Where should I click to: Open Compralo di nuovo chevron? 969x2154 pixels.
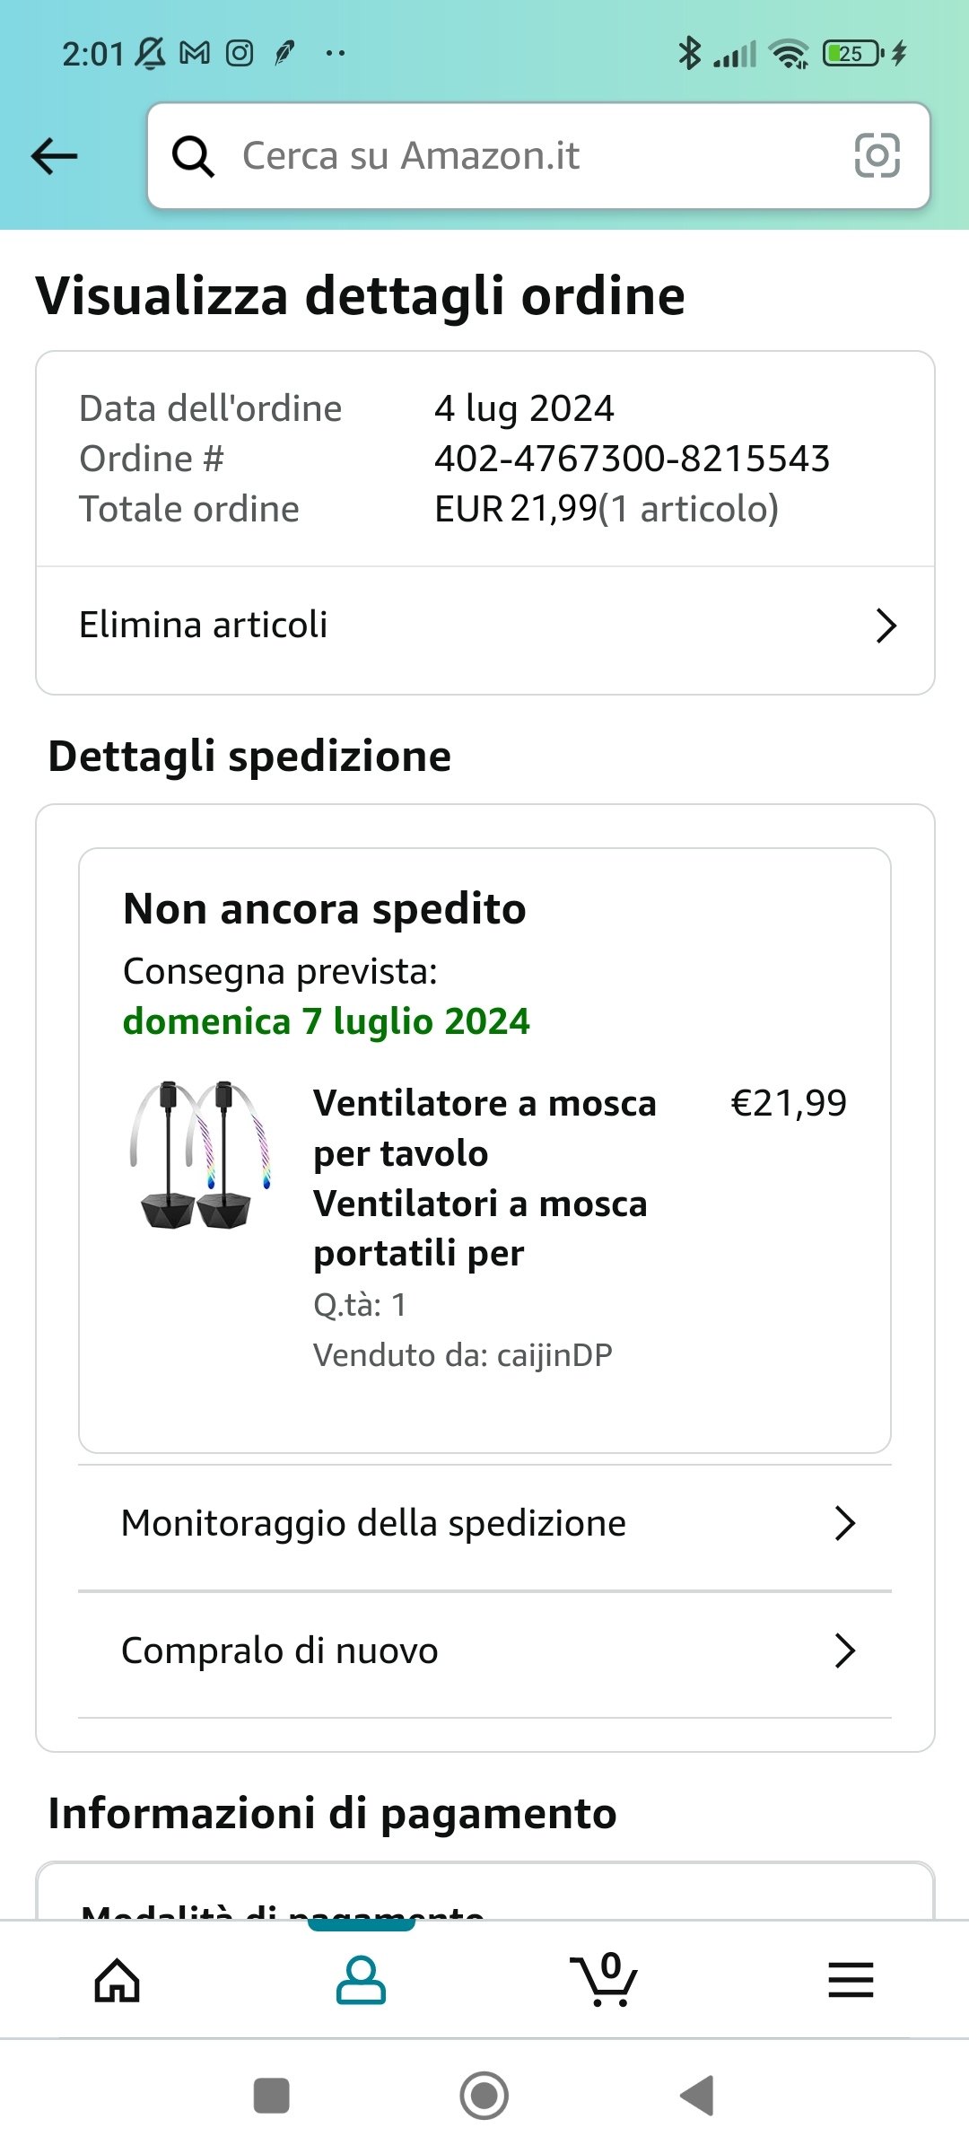(844, 1651)
